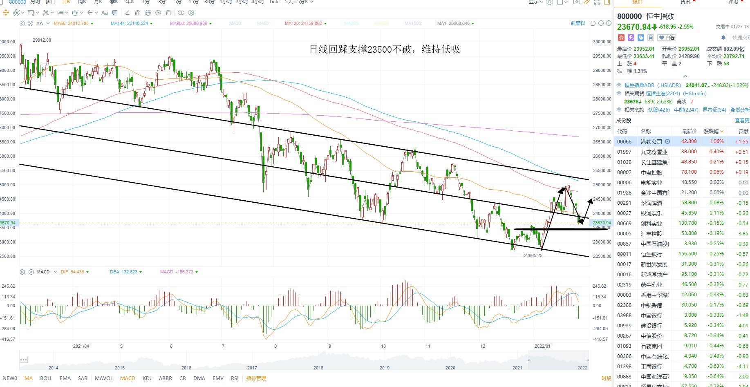Select the rectangle shape drawing tool
The image size is (750, 387).
pos(31,13)
